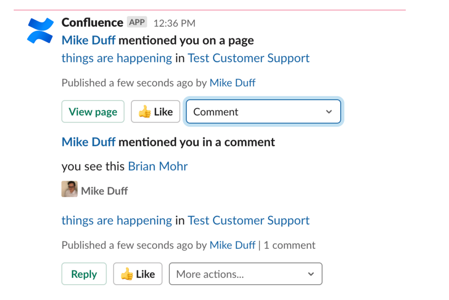Click the '1 comment' text

tap(289, 245)
